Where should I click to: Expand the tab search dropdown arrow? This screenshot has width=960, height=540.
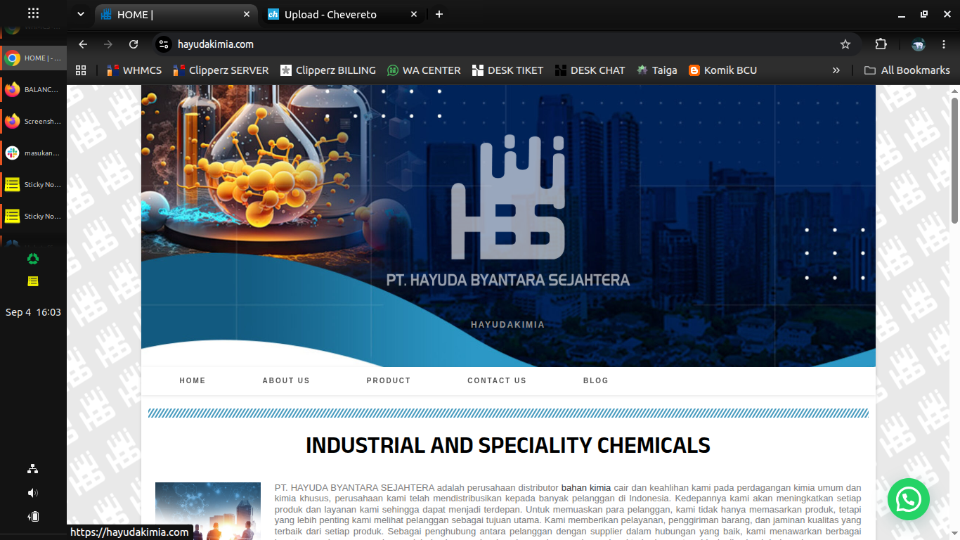[80, 14]
